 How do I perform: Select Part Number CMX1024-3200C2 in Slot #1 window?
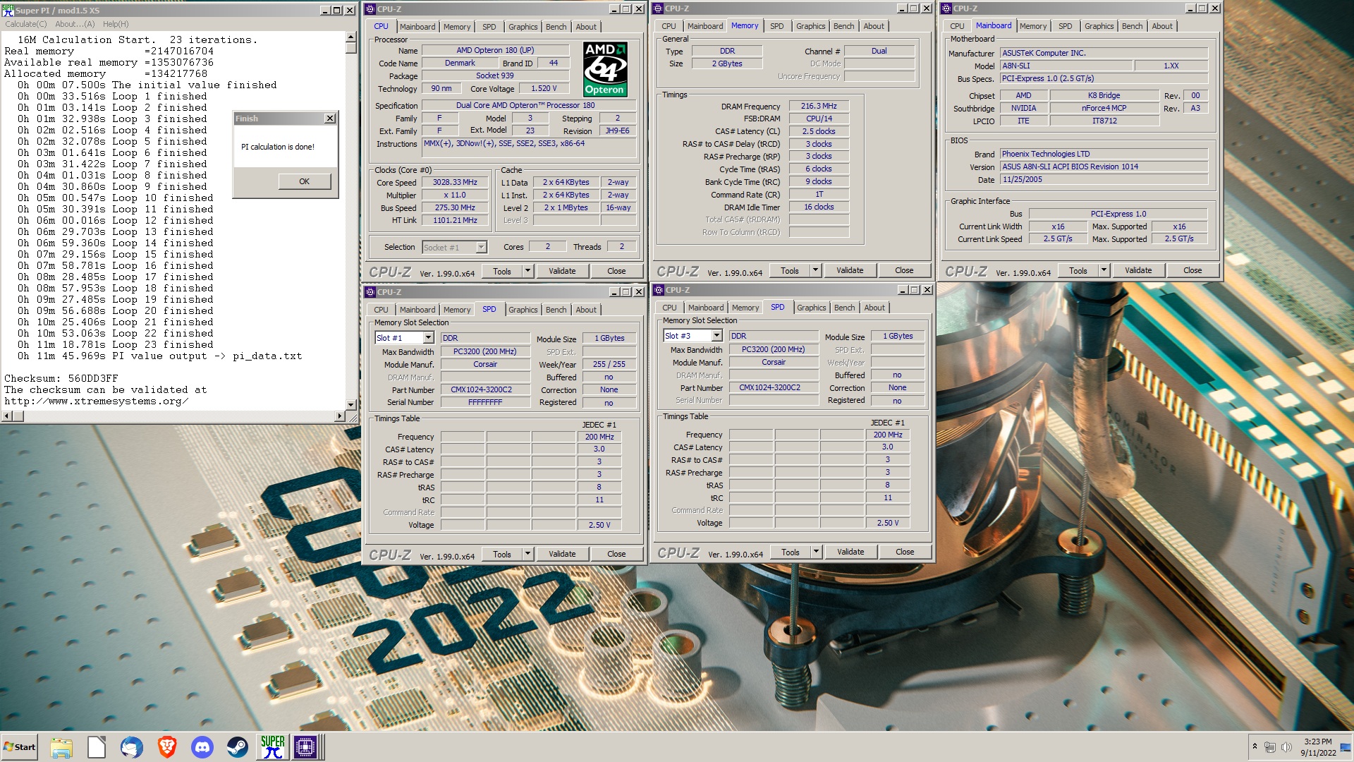pyautogui.click(x=485, y=389)
